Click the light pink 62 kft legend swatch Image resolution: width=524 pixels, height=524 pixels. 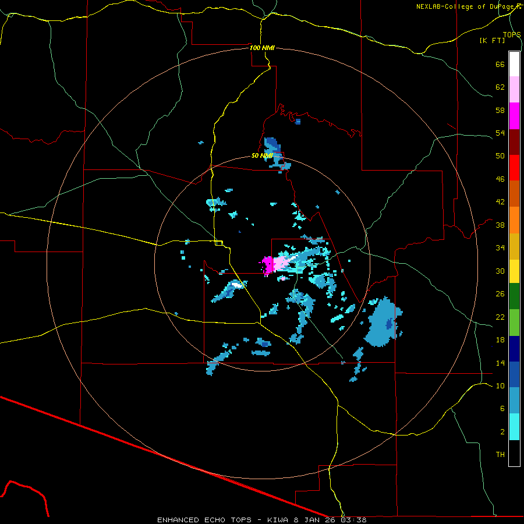(x=514, y=89)
